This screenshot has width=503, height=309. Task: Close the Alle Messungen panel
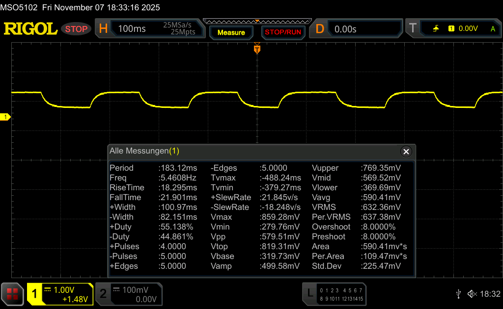click(406, 152)
